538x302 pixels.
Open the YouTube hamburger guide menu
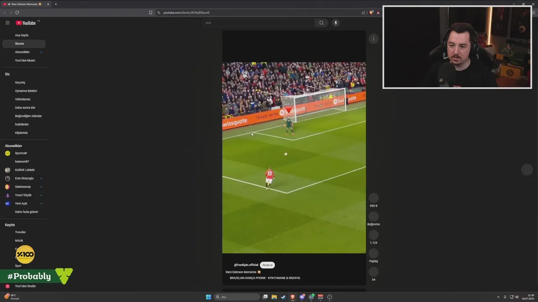click(x=7, y=23)
